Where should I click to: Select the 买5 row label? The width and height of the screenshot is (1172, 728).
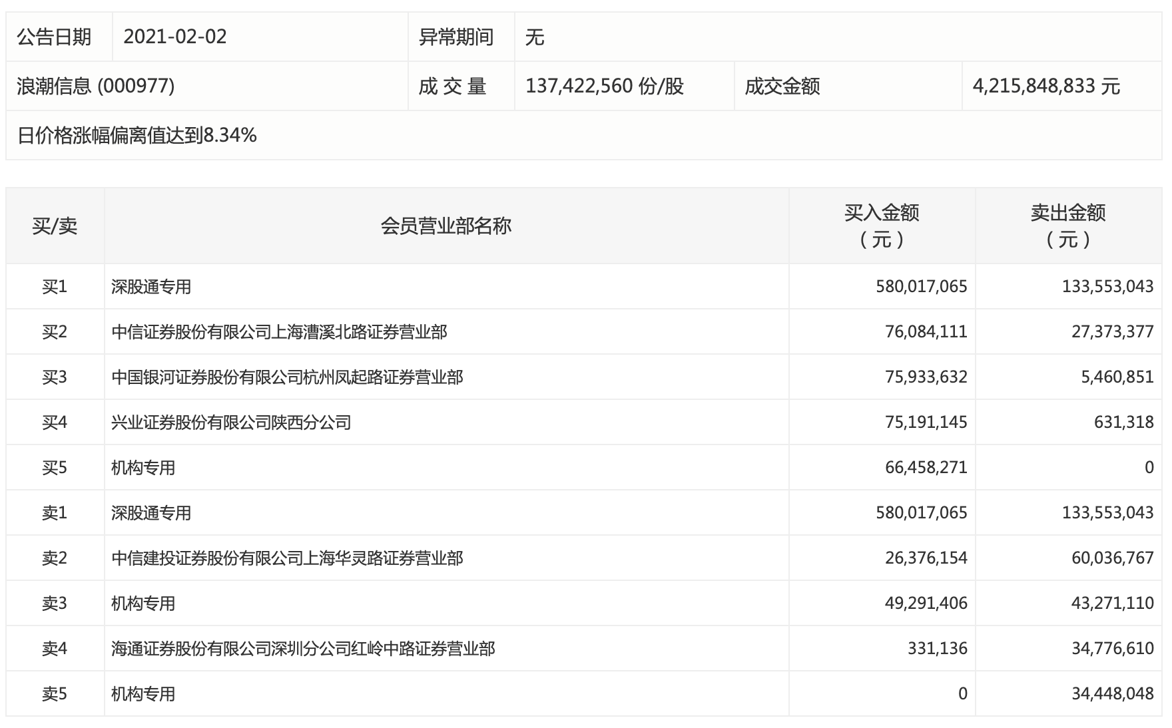pyautogui.click(x=55, y=467)
